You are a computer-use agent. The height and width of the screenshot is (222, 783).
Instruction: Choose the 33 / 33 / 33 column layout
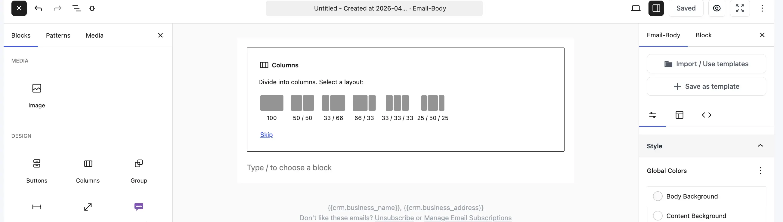pyautogui.click(x=397, y=108)
